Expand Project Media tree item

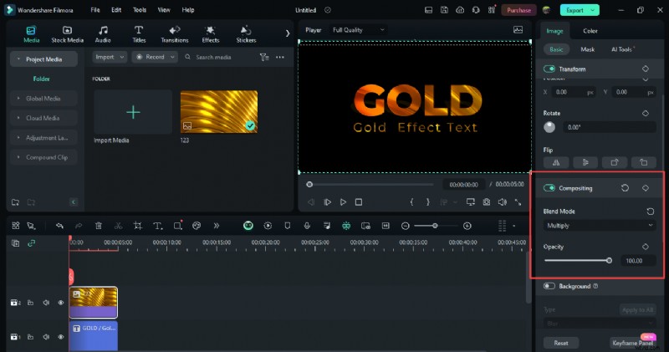point(43,59)
